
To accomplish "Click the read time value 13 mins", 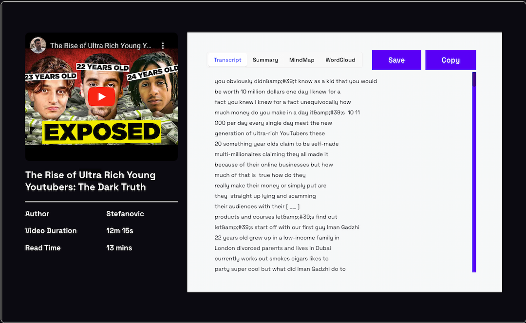I will 119,248.
